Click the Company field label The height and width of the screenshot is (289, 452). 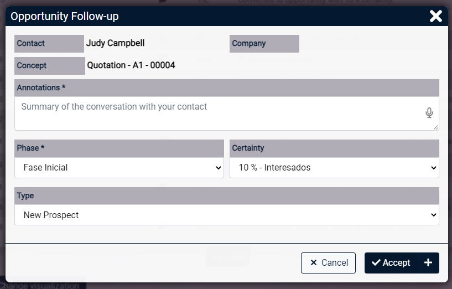pos(249,44)
